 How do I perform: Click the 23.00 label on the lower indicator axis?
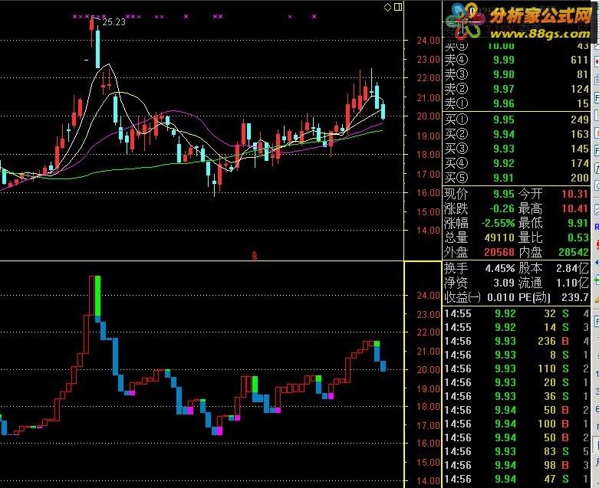(428, 315)
